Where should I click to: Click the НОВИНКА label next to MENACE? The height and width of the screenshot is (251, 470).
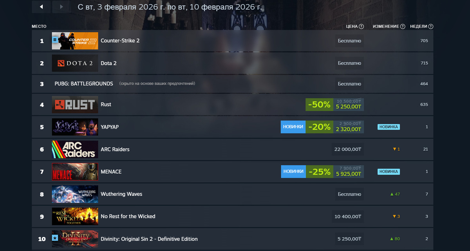388,172
